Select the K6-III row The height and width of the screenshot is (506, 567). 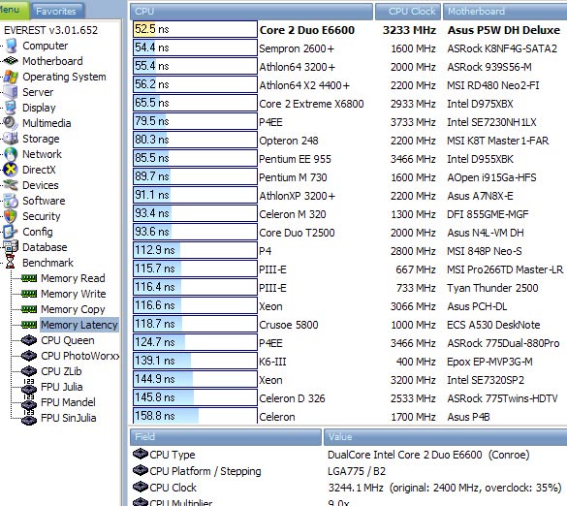(x=348, y=362)
